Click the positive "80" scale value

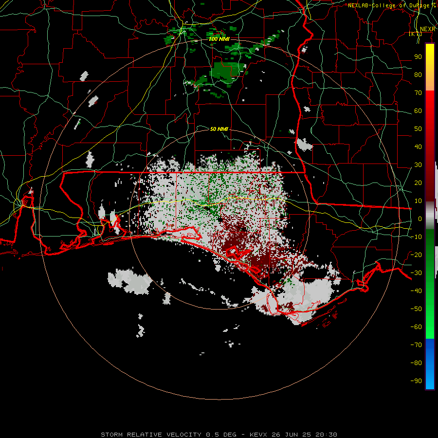click(418, 75)
